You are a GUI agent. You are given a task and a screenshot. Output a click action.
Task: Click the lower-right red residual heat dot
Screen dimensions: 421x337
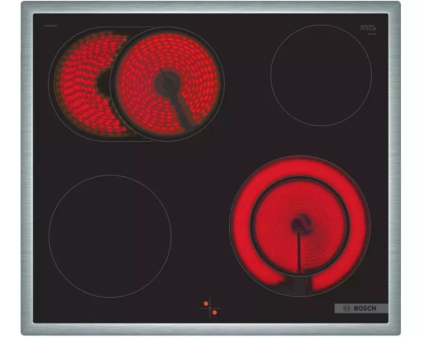coord(214,312)
